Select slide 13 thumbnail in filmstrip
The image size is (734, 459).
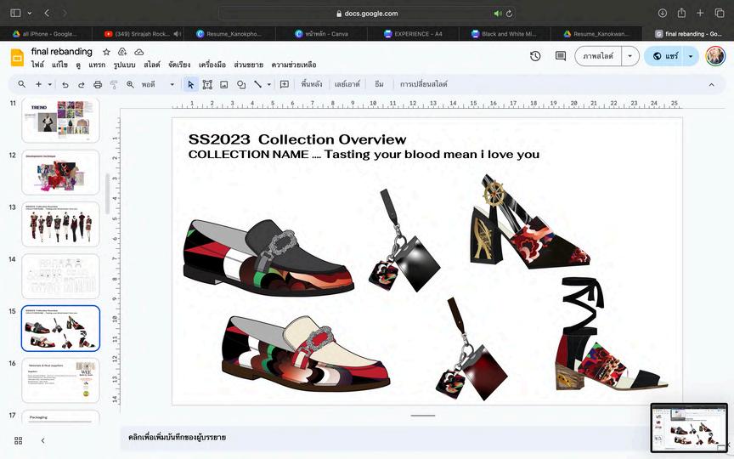60,224
